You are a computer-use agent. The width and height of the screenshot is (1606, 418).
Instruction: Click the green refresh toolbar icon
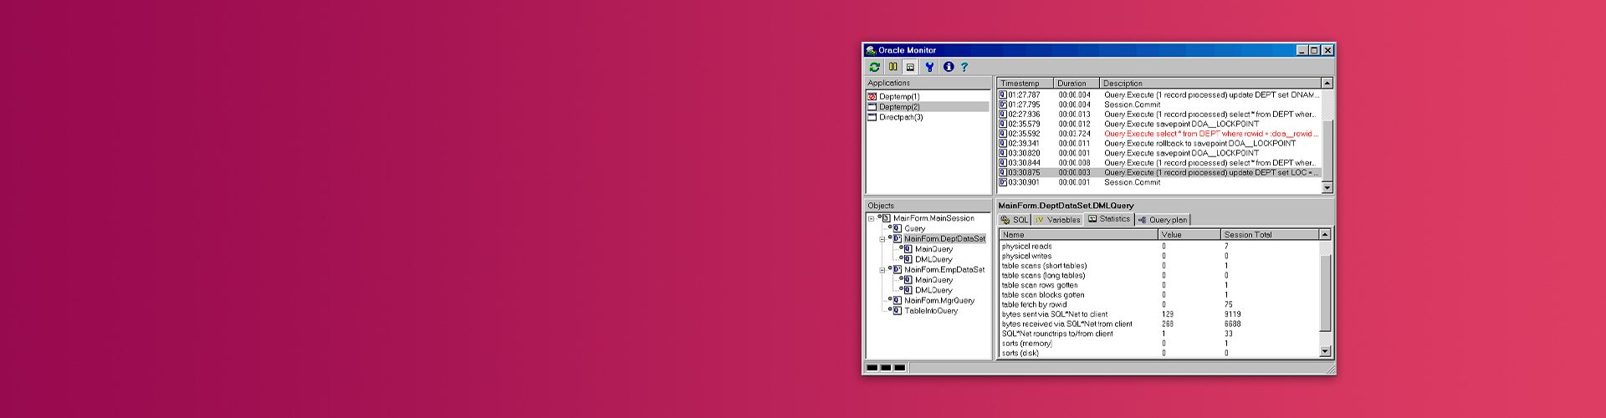pyautogui.click(x=874, y=67)
